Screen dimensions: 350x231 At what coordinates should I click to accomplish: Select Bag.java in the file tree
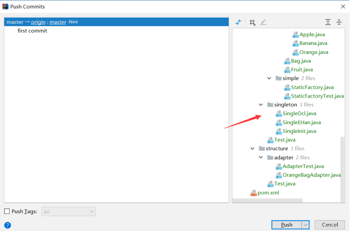click(x=301, y=61)
